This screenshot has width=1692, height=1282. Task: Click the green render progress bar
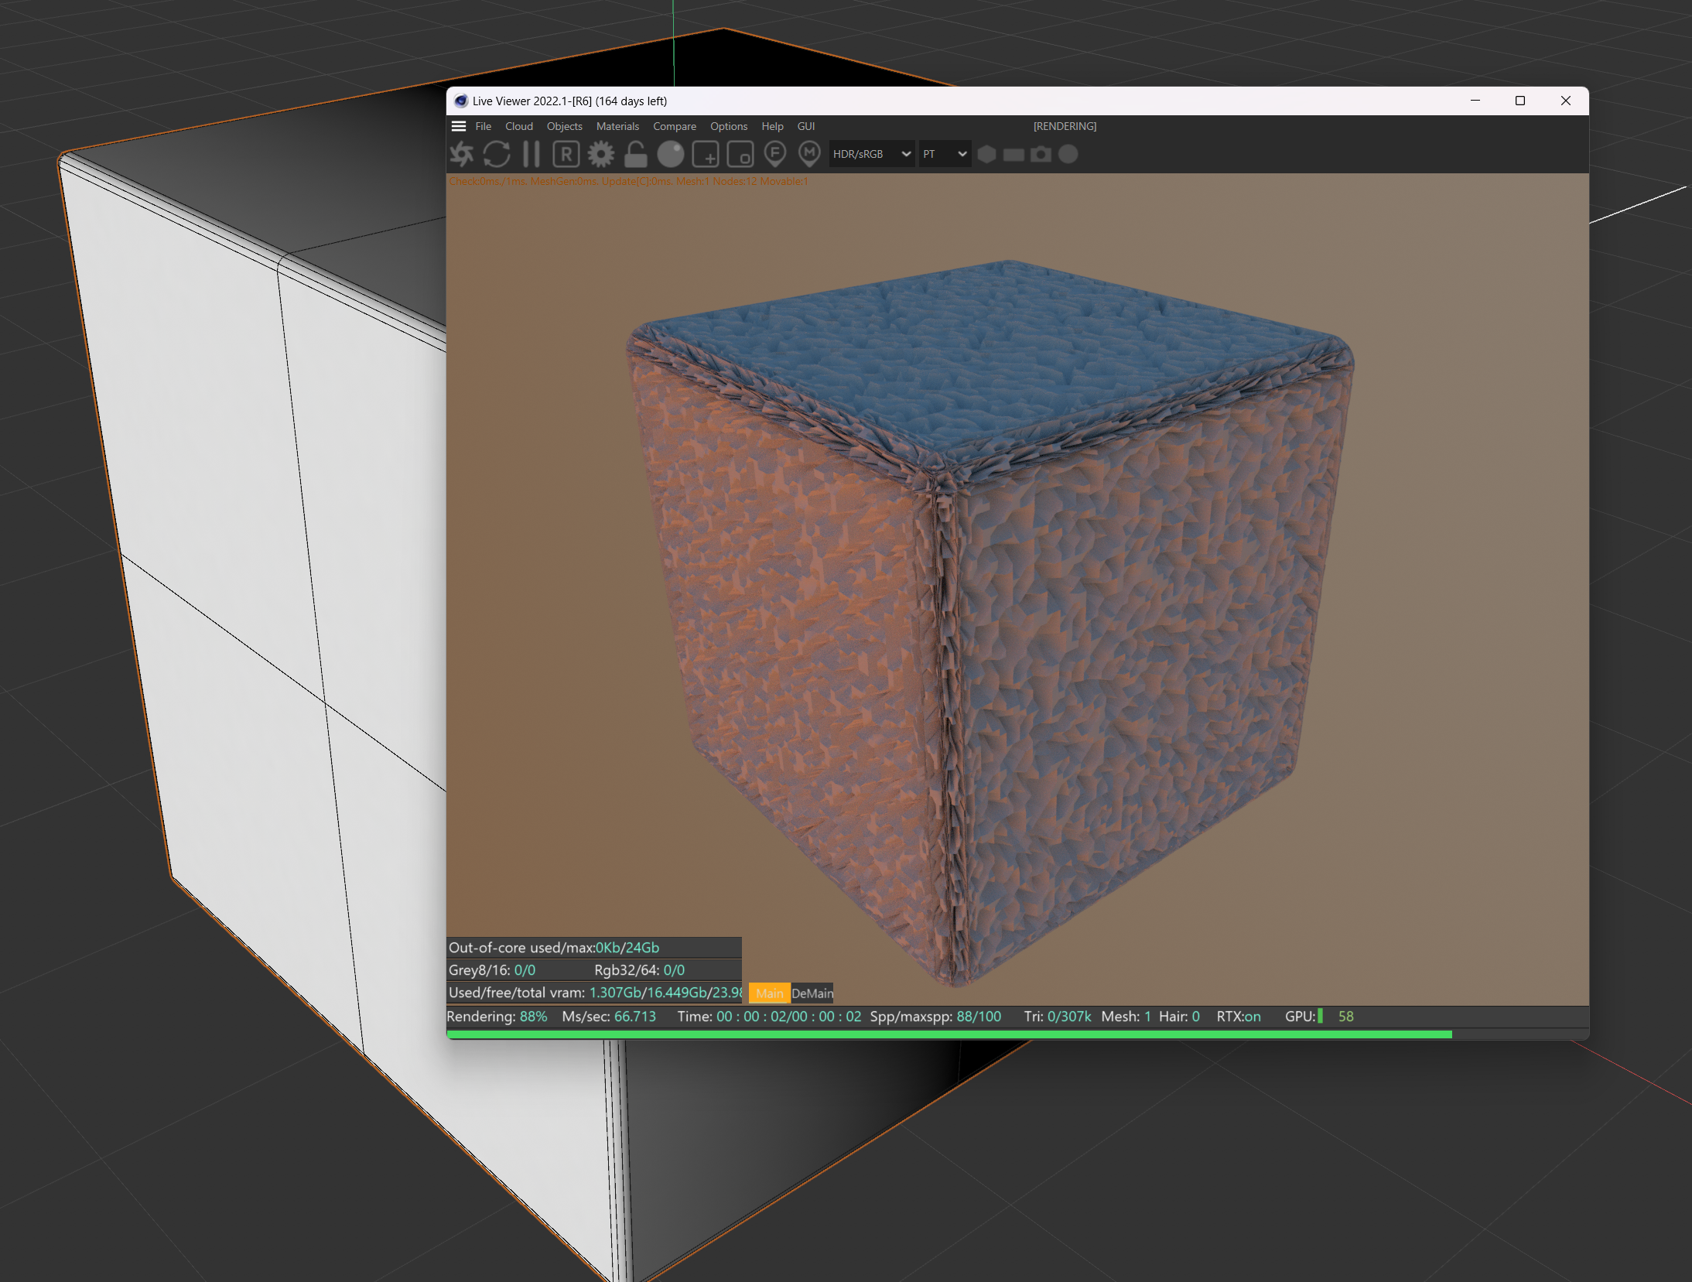[949, 1034]
